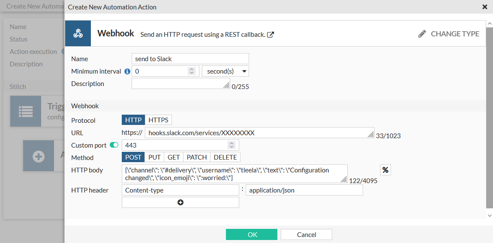Open the external REST callback help link
The image size is (493, 243).
271,35
